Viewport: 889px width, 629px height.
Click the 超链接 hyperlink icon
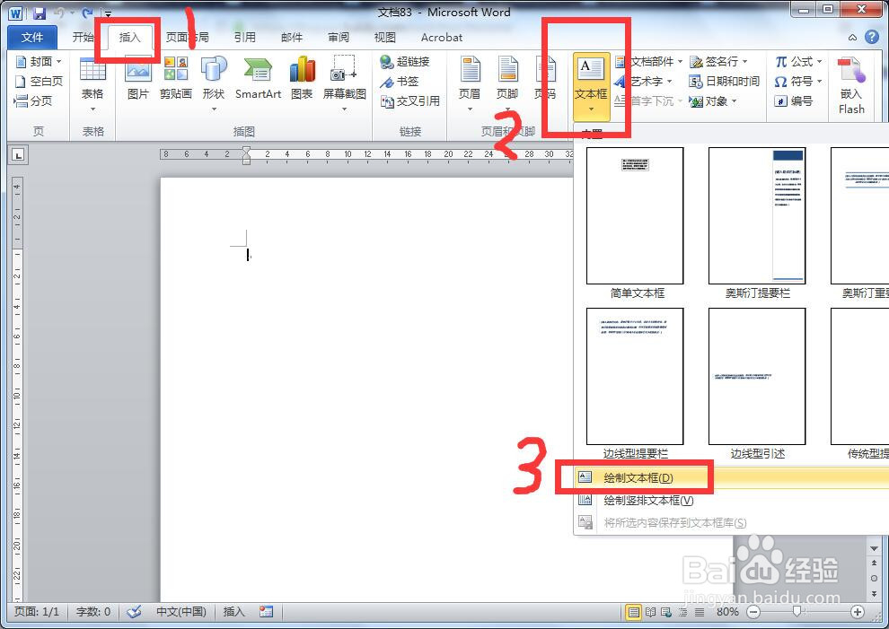point(405,62)
